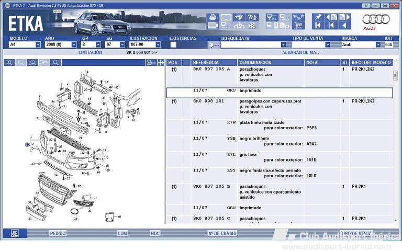Click the NOTA column header
Viewport: 402px width, 251px height.
pyautogui.click(x=322, y=63)
